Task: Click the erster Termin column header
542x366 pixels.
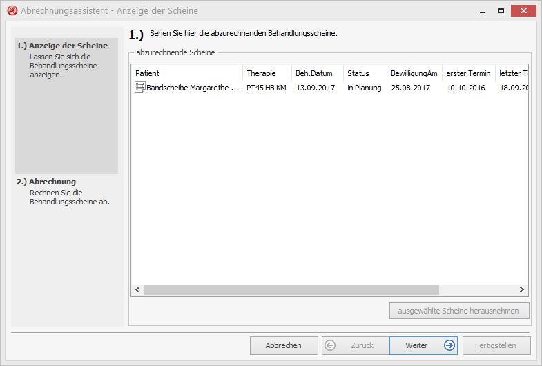Action: tap(468, 73)
